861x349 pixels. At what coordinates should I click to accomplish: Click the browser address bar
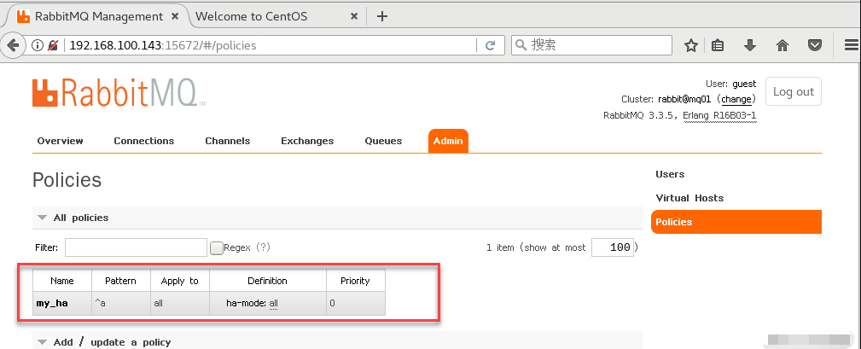click(271, 45)
